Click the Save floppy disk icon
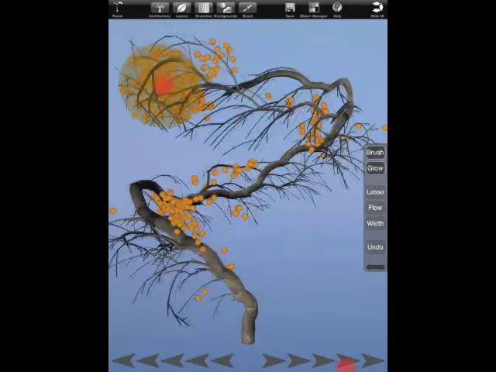 tap(290, 9)
